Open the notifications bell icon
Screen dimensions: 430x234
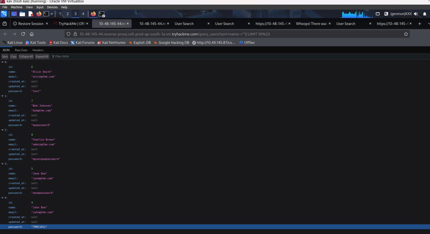click(x=424, y=14)
